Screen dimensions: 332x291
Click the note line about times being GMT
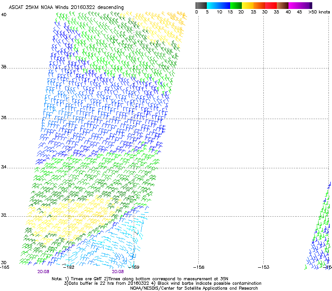coord(140,279)
